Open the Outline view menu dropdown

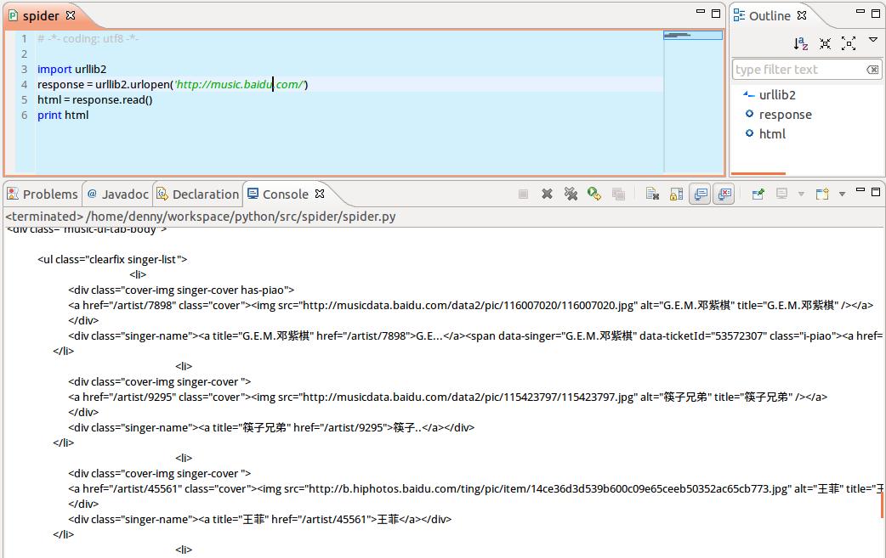point(872,41)
